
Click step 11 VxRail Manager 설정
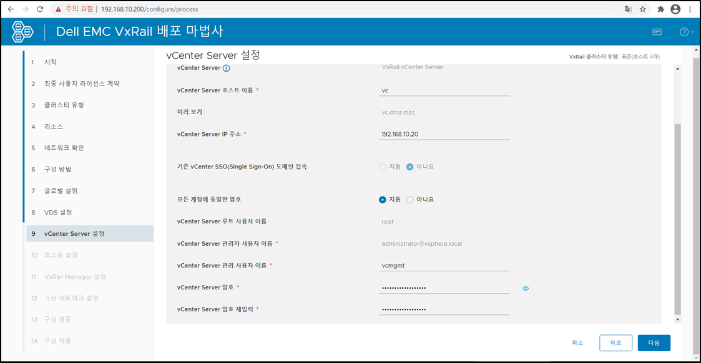click(x=89, y=276)
